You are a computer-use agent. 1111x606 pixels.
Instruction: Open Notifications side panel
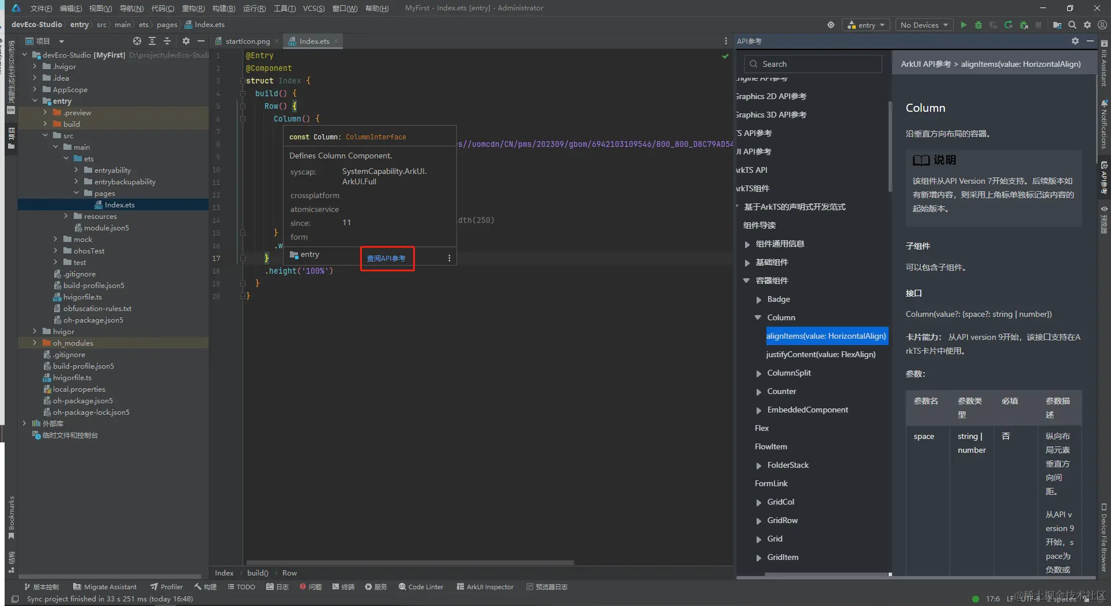coord(1104,124)
